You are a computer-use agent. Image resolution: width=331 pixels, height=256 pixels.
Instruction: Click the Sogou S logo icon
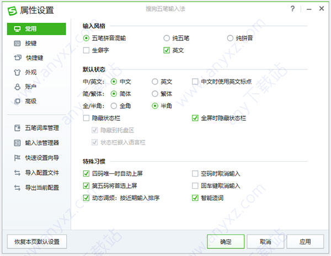tap(12, 10)
